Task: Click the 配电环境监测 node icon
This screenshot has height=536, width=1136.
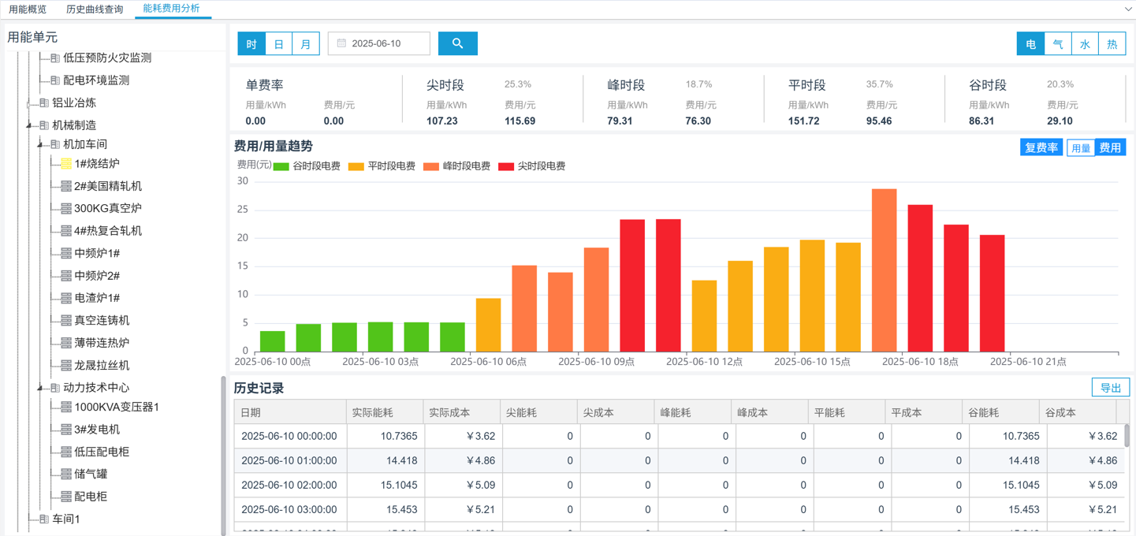Action: (55, 80)
